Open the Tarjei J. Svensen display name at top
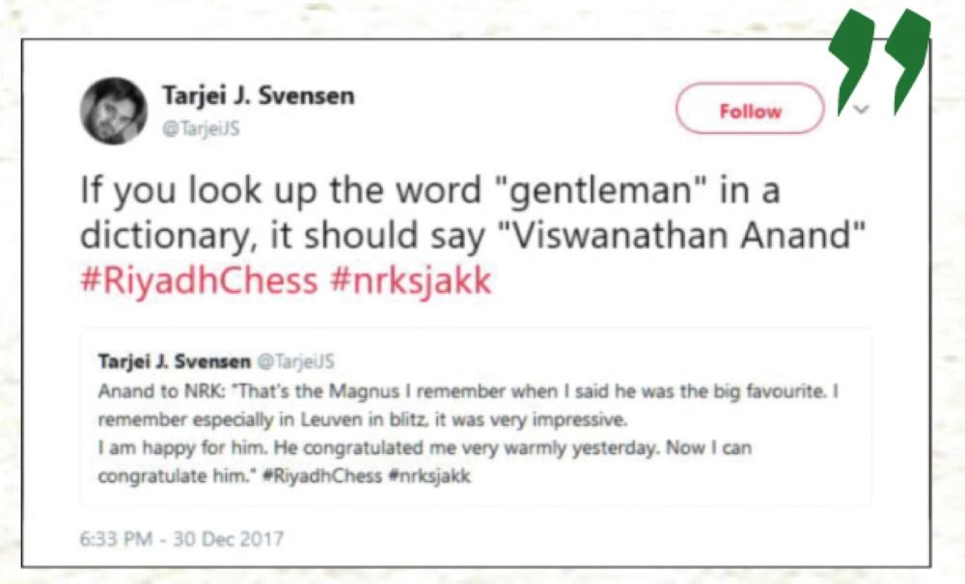 pos(258,95)
